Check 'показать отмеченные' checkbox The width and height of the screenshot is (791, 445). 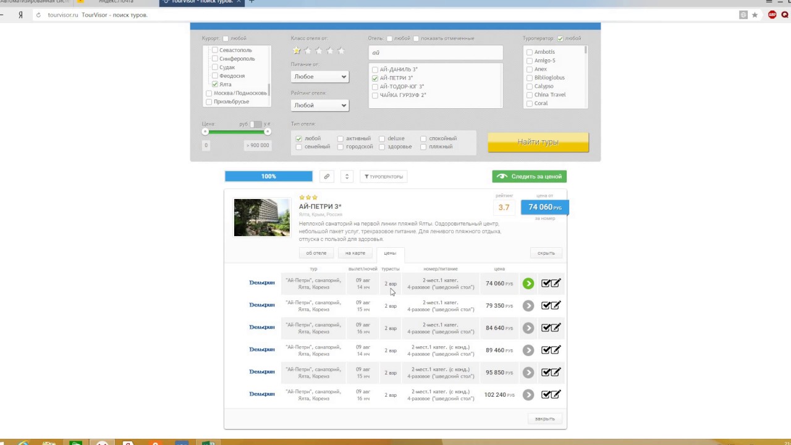[416, 38]
